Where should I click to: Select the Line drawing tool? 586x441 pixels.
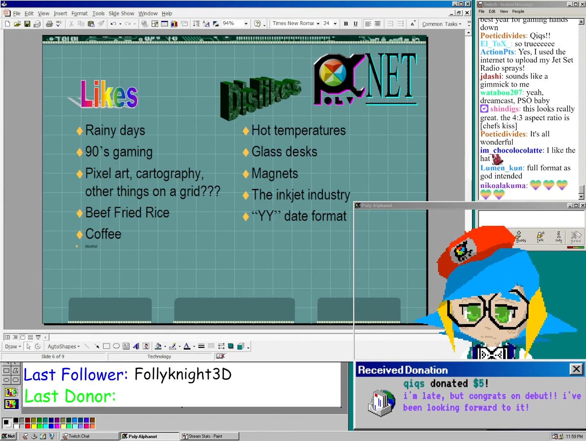point(87,346)
